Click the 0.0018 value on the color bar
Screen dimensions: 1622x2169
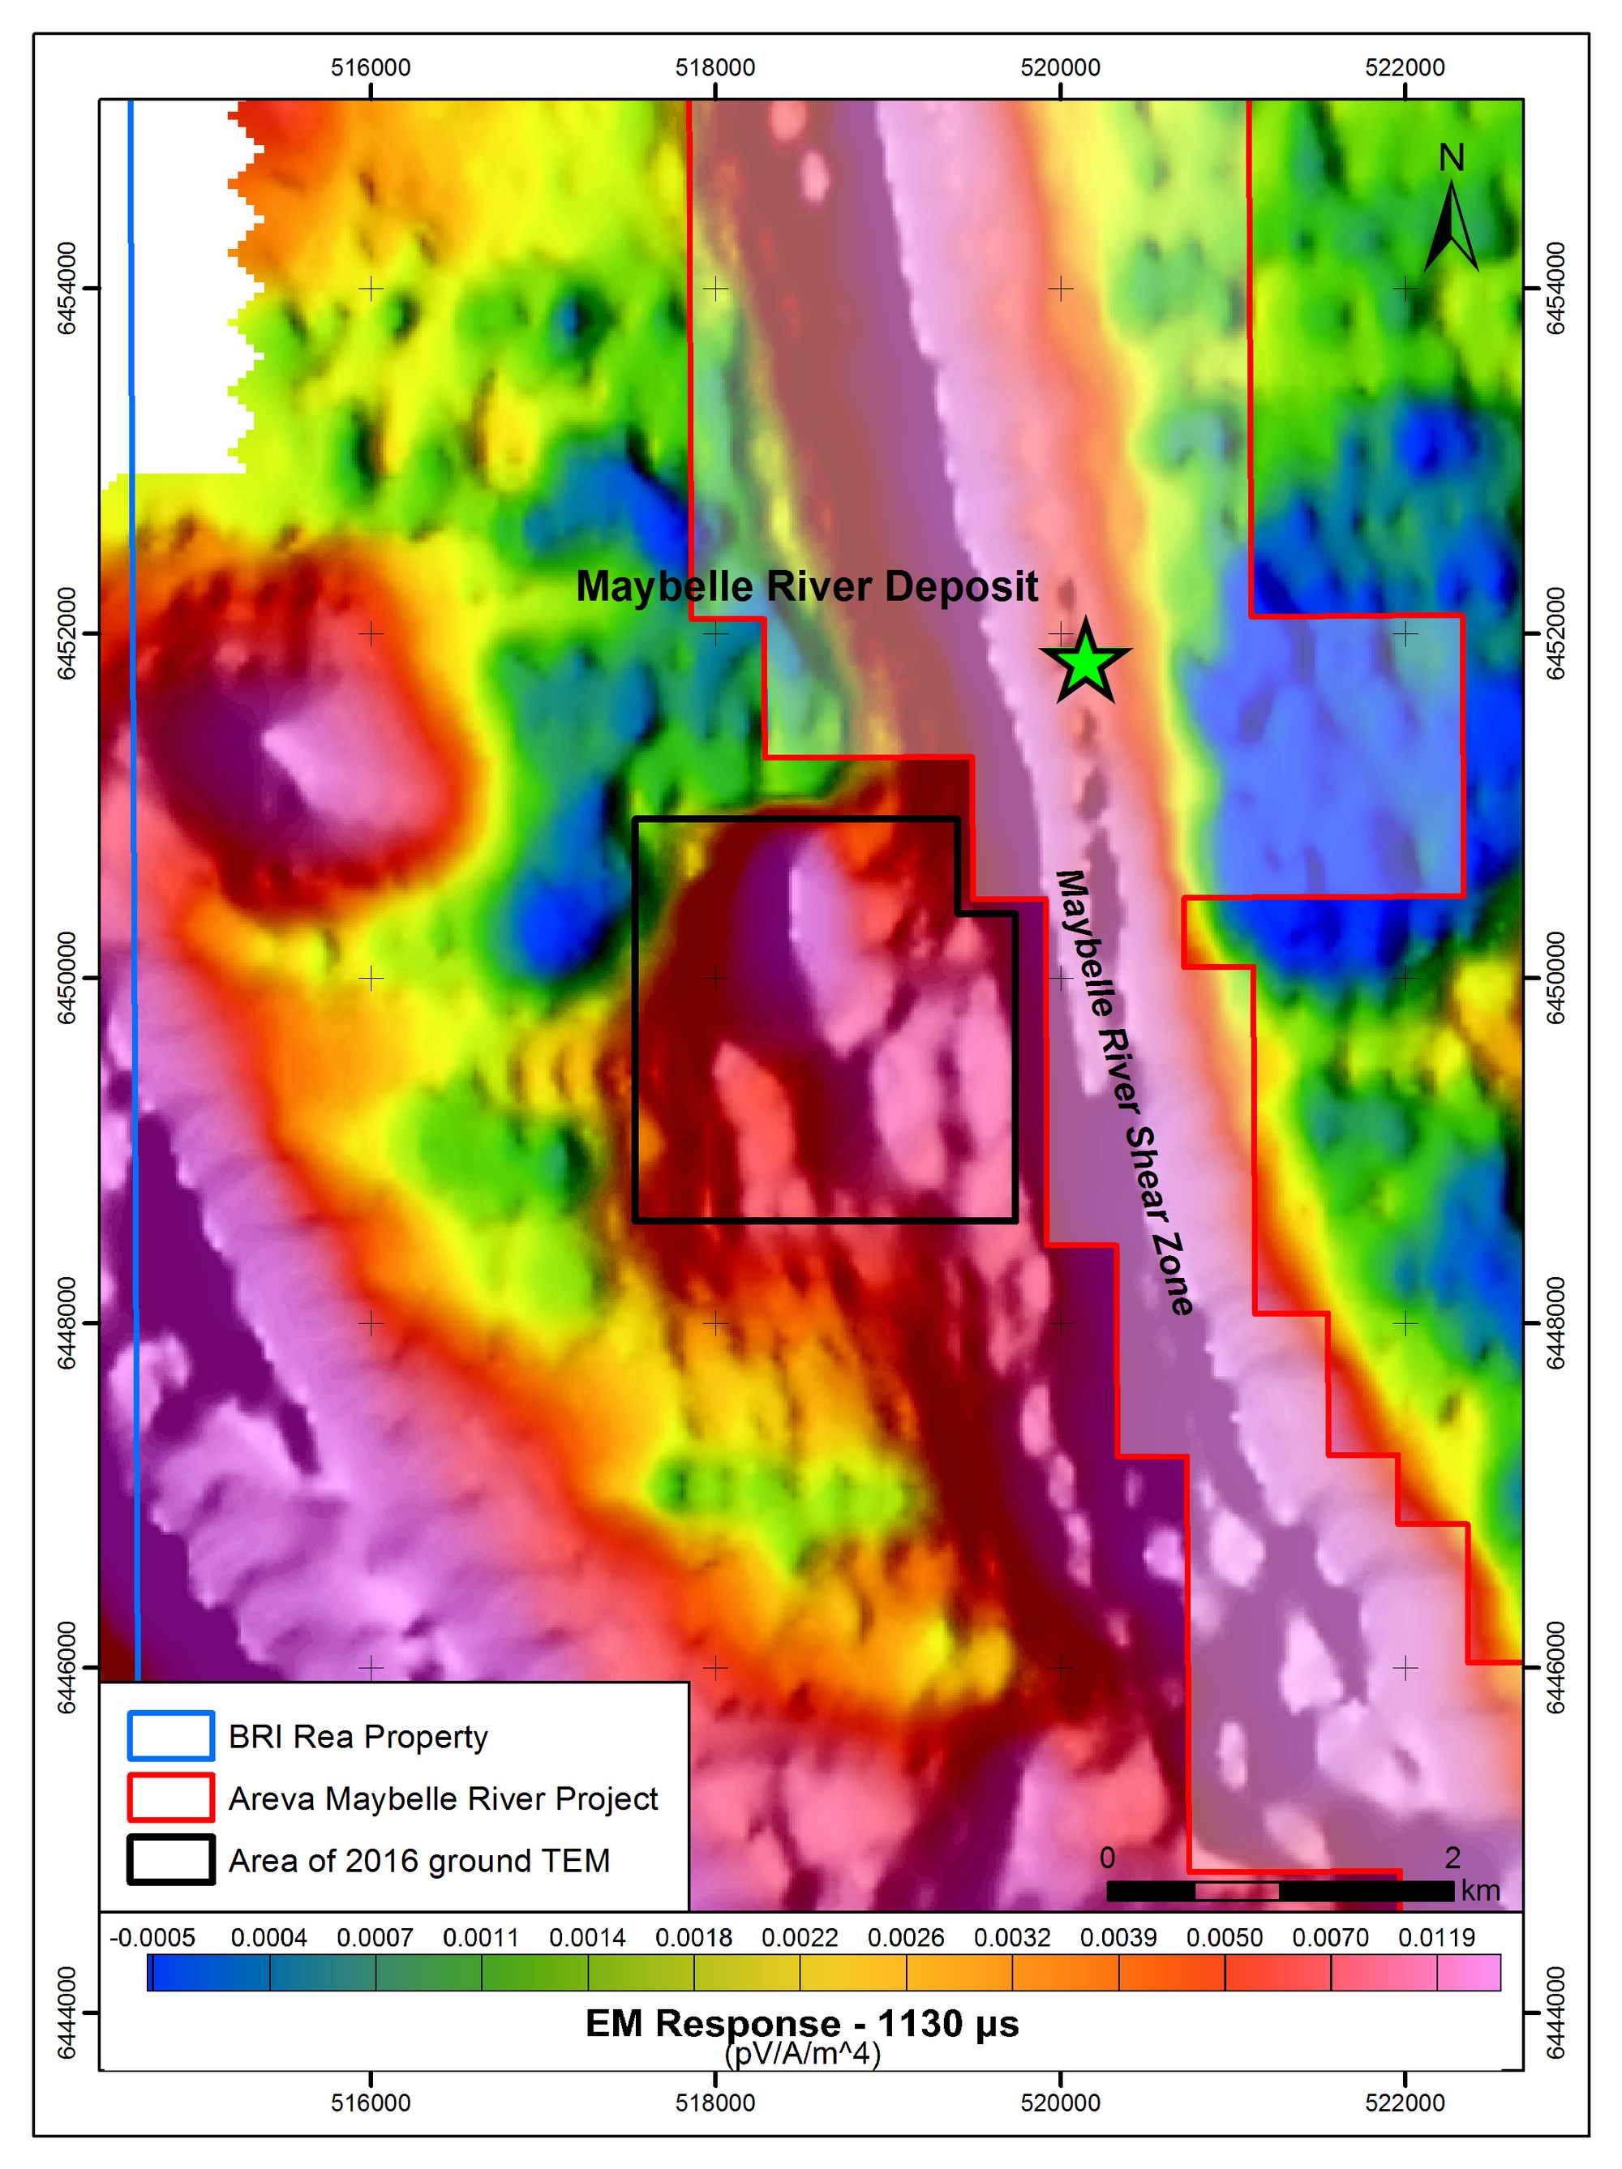point(693,1938)
